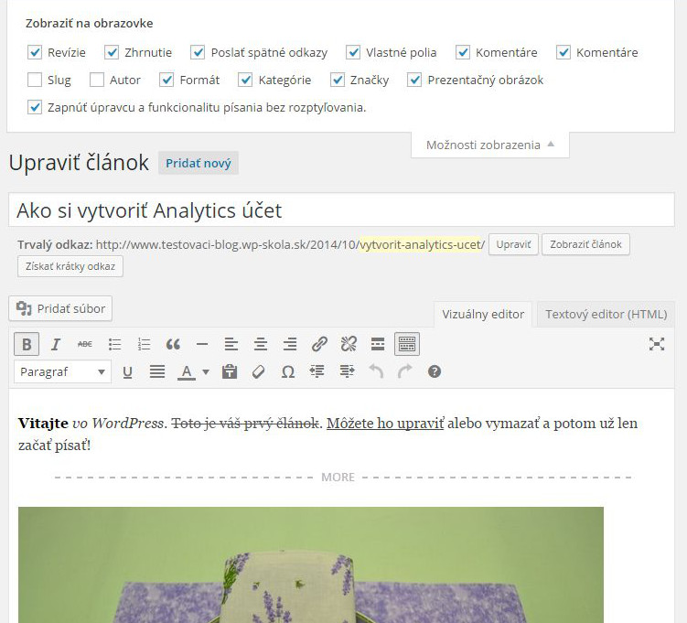Collapse the Možnosti zobrazenia panel
687x623 pixels.
click(489, 145)
